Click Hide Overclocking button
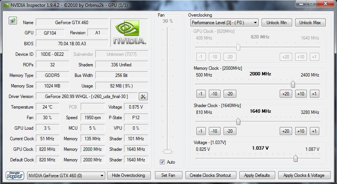337x184 pixels. coord(129,175)
